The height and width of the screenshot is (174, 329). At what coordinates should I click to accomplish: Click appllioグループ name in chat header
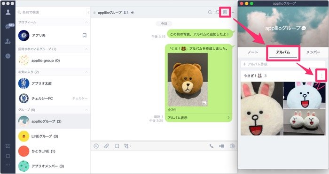point(110,13)
